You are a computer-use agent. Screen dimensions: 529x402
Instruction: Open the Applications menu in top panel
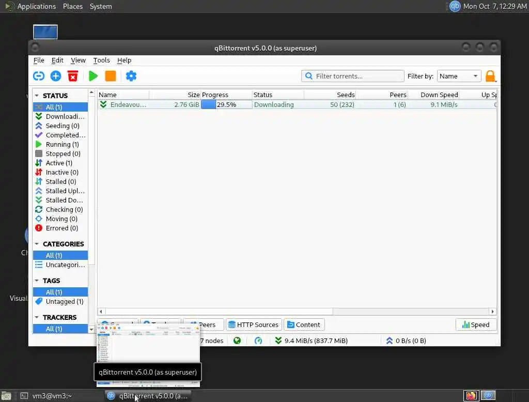tap(30, 6)
